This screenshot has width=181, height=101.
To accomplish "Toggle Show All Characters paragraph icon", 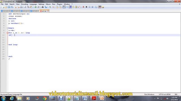I will pyautogui.click(x=67, y=7).
